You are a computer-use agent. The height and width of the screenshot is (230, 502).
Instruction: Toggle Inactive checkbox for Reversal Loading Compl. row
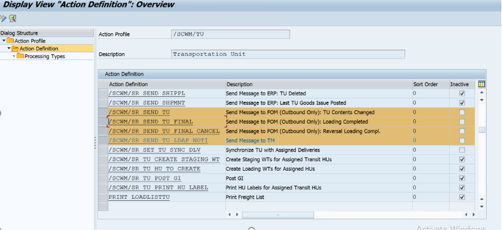462,131
